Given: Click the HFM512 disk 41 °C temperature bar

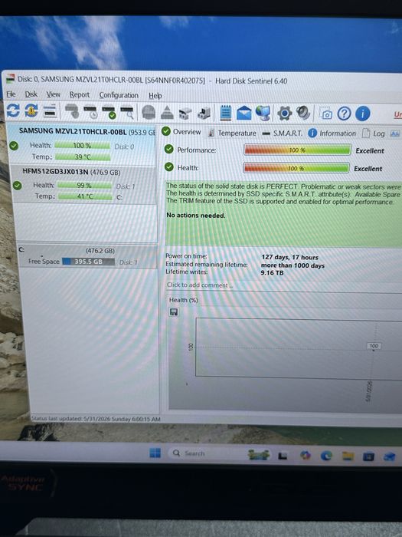Looking at the screenshot, I should click(85, 196).
